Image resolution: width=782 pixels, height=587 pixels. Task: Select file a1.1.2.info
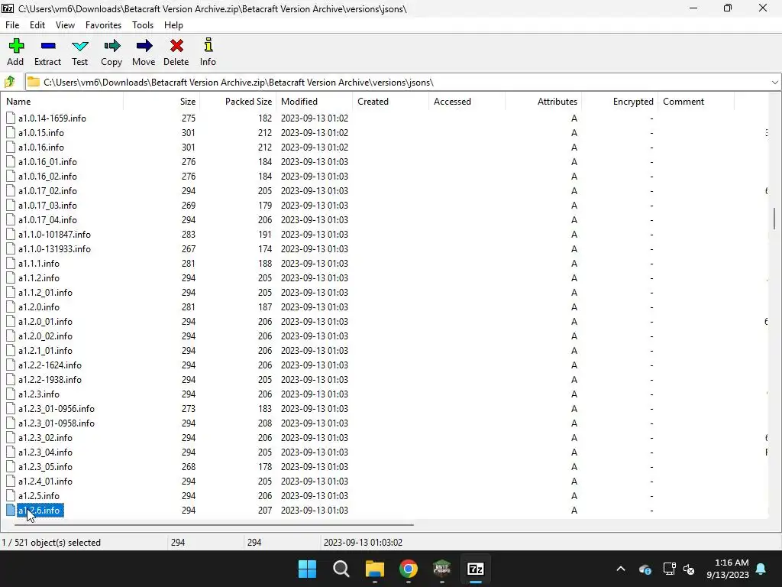39,278
